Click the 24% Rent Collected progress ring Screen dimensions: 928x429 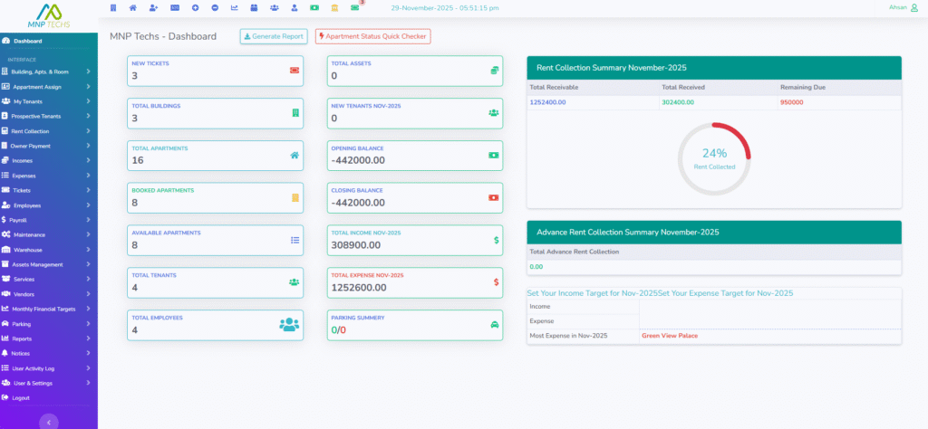(x=714, y=159)
